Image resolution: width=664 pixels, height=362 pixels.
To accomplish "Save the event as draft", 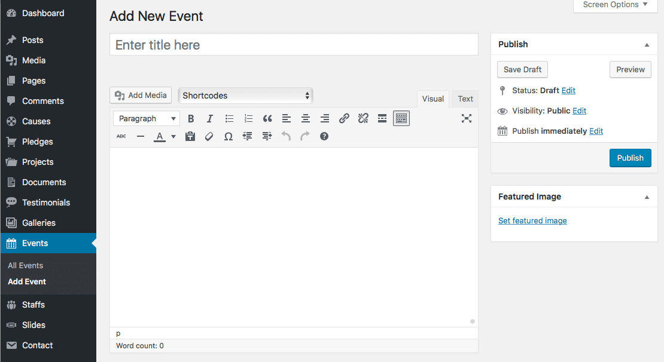I will 523,70.
